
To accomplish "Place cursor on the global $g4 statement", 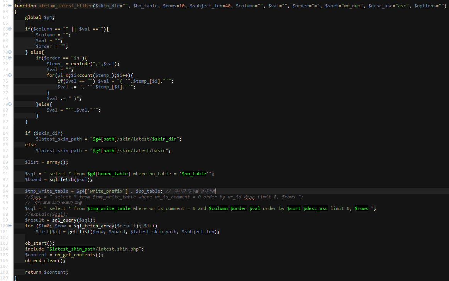I will [x=40, y=17].
